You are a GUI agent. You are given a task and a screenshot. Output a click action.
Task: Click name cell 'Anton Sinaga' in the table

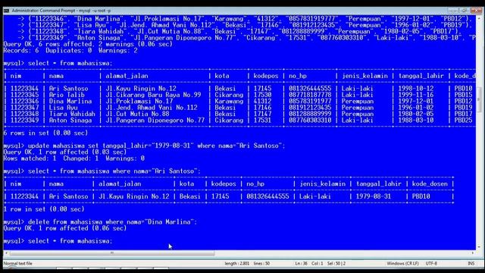(70, 120)
